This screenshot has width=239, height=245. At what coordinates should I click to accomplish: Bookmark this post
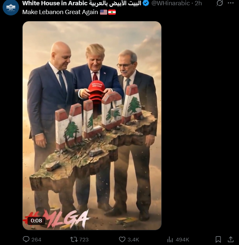coord(218,239)
